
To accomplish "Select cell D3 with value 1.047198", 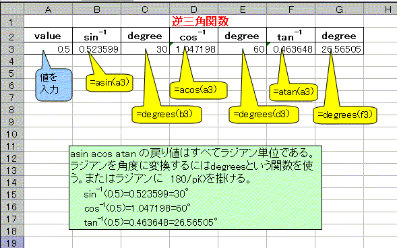I will (x=193, y=49).
